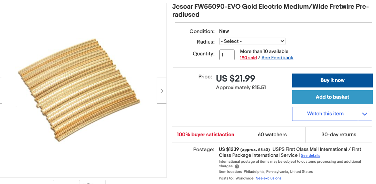
Task: Click the main gold fretwire product image
Action: coord(79,91)
